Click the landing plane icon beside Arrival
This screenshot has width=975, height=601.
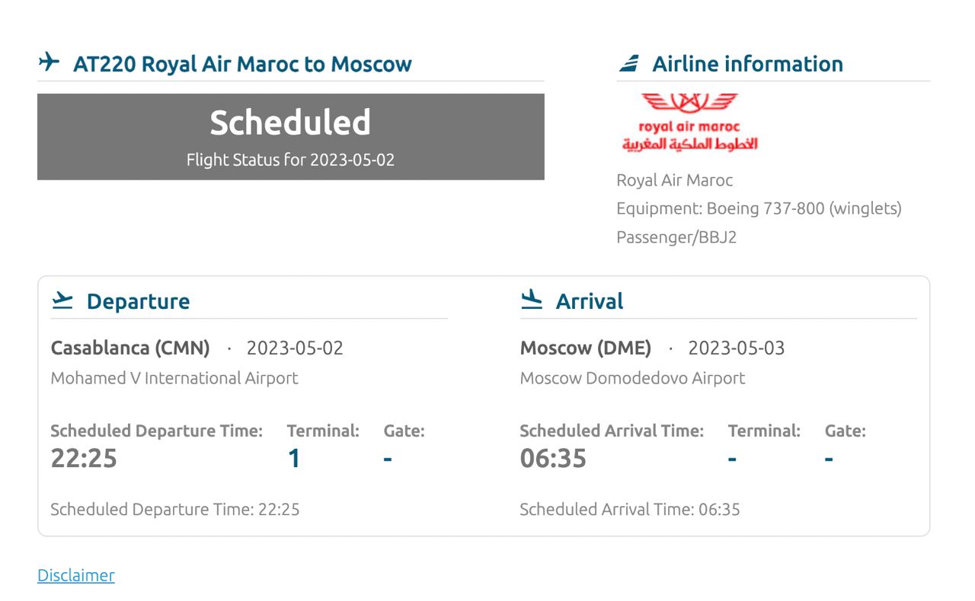(532, 300)
